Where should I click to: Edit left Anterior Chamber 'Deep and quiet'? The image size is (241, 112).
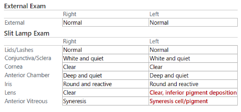(193, 75)
